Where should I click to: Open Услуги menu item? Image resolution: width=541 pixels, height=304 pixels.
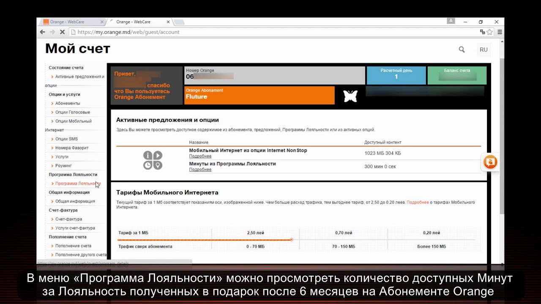click(x=62, y=157)
